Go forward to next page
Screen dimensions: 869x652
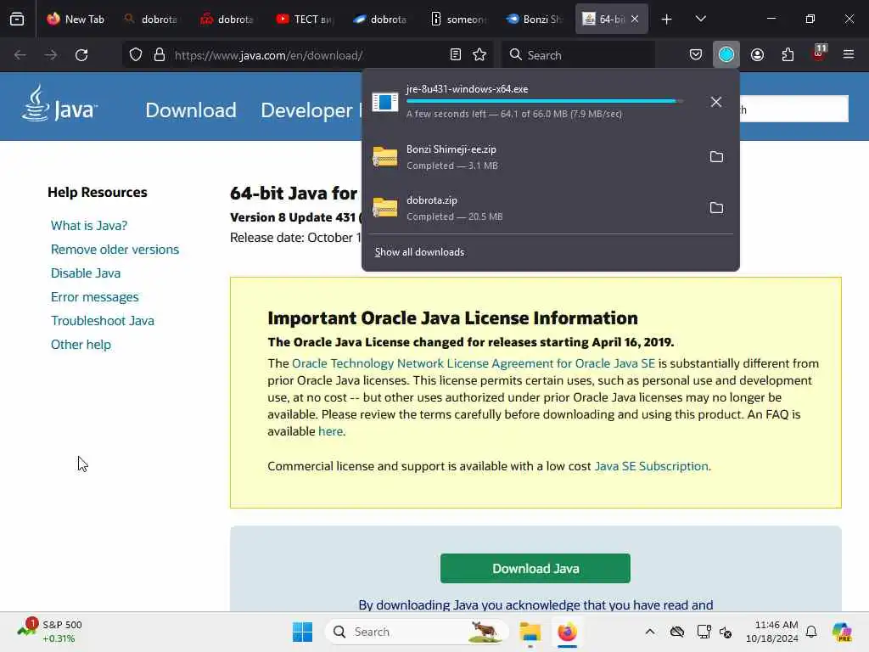50,55
